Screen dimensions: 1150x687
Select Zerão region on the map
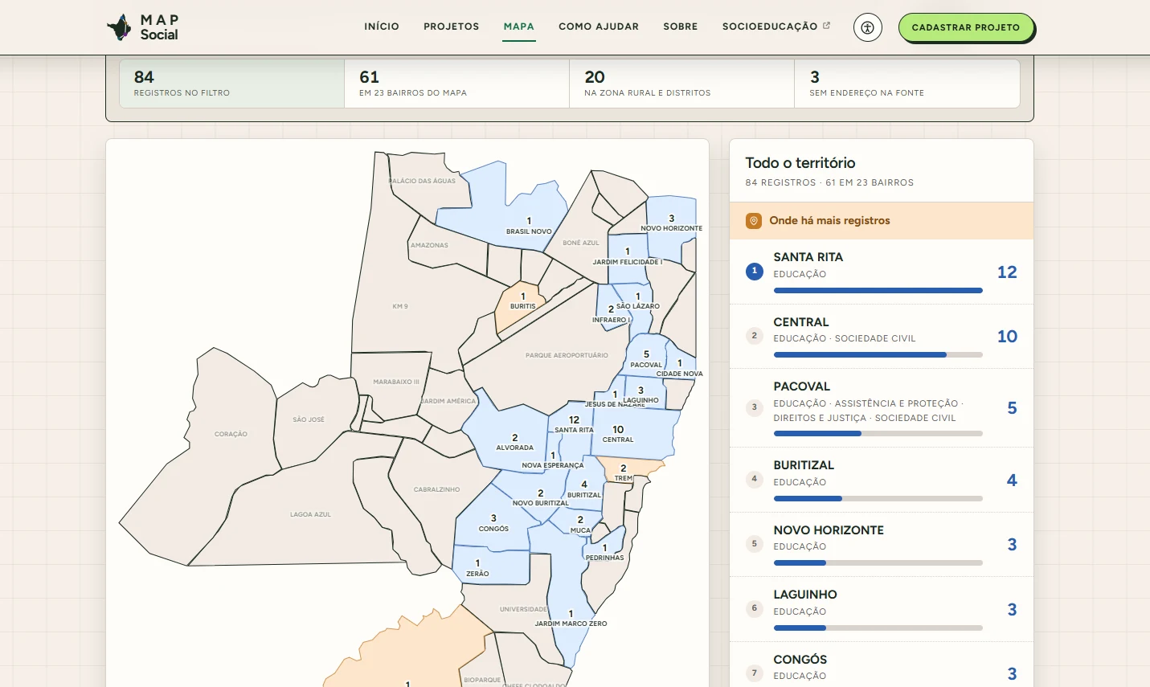(x=490, y=566)
